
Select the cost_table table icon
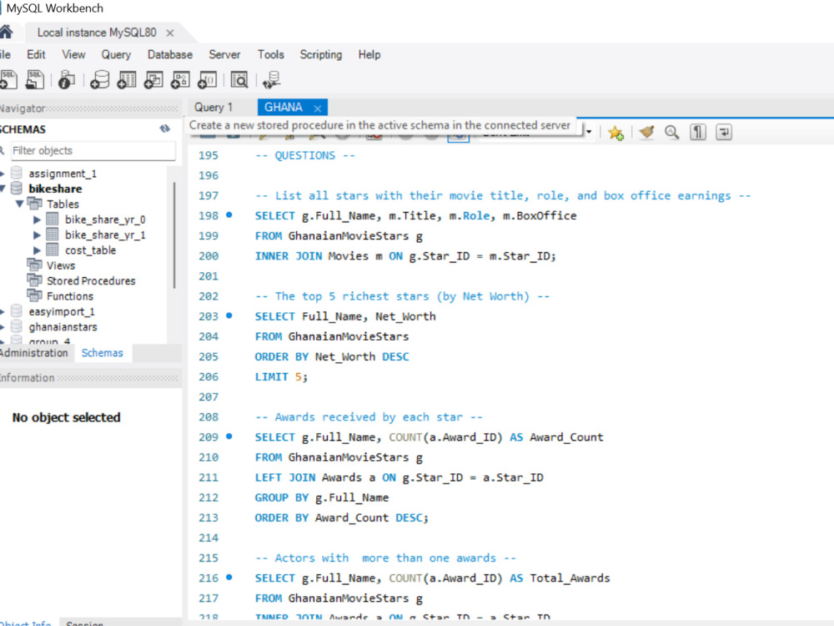52,250
